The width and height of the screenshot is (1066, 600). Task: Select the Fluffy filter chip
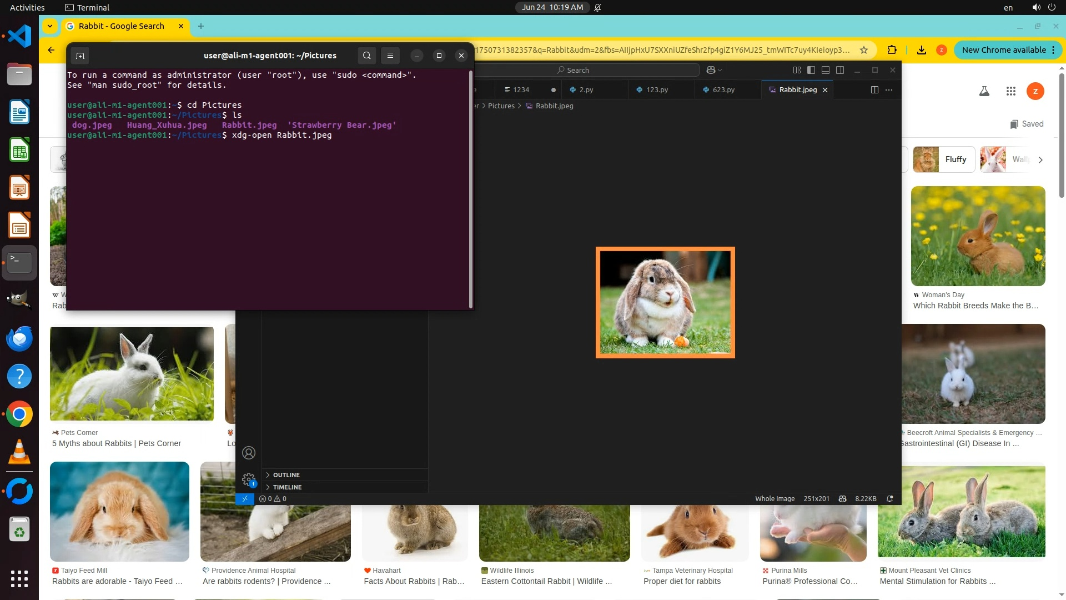pos(944,159)
